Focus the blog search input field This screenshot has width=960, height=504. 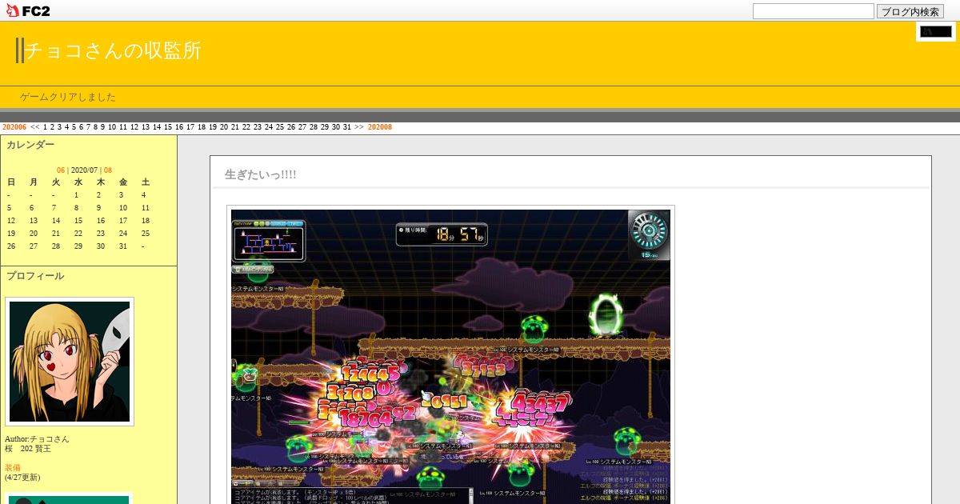(x=813, y=11)
